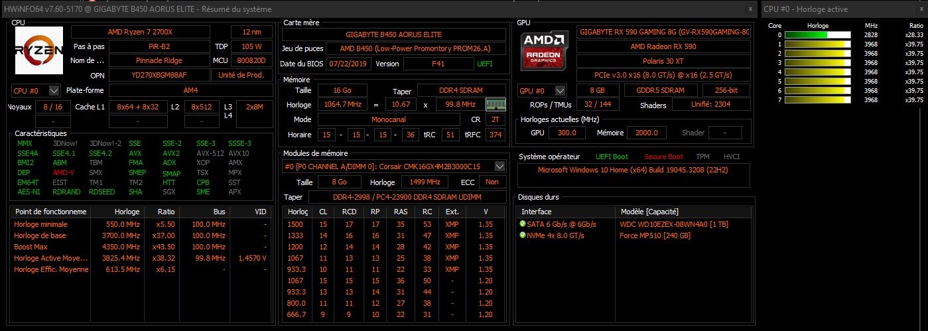Click the RAM module icon beside memory clock
The image size is (928, 331).
point(496,104)
